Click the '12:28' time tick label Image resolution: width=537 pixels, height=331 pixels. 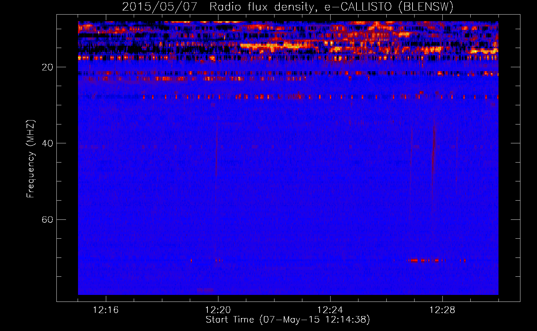tap(442, 310)
